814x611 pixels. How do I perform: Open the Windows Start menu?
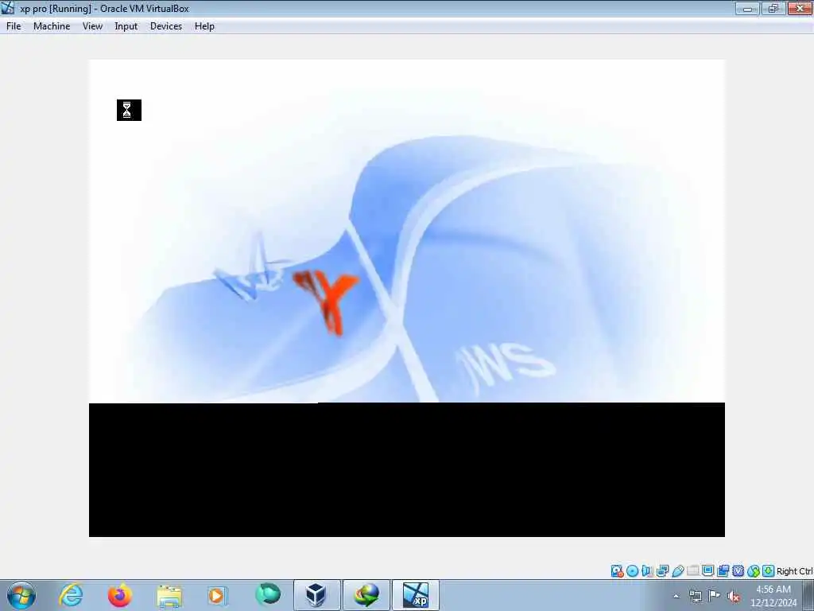click(21, 595)
